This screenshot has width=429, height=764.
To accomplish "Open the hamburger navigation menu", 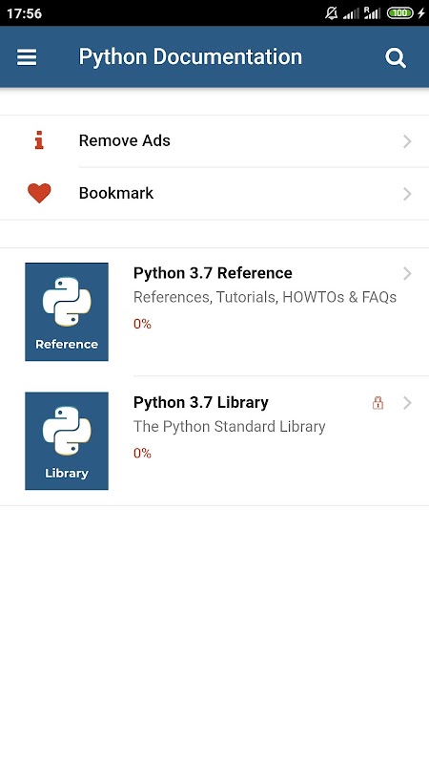I will point(27,57).
